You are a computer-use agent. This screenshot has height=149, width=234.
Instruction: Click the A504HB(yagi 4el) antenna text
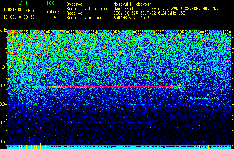(131, 18)
